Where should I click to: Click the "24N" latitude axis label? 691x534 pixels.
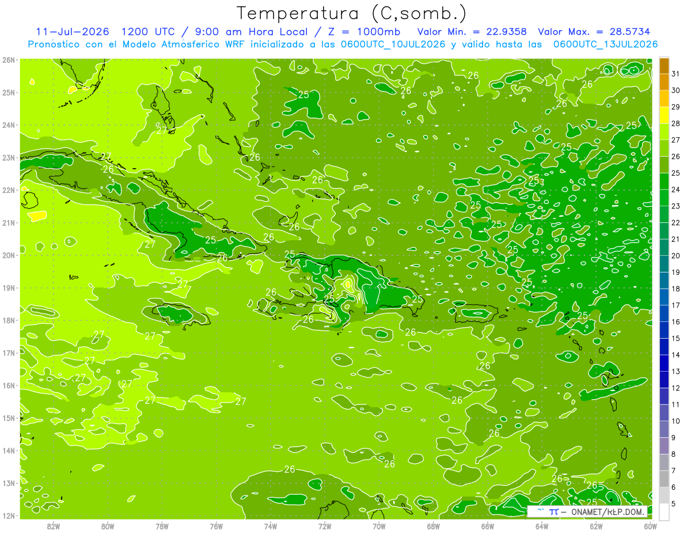tap(9, 125)
